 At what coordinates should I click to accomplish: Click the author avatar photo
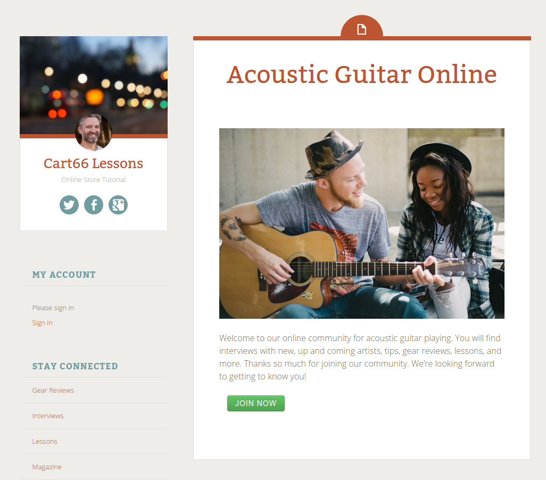[94, 132]
